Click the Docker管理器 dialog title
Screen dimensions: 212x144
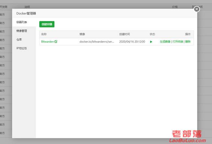26,14
